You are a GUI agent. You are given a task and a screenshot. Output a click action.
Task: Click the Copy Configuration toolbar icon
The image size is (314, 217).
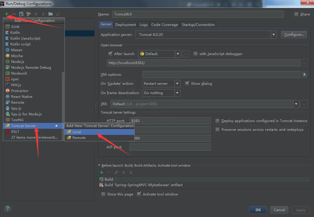(x=21, y=14)
